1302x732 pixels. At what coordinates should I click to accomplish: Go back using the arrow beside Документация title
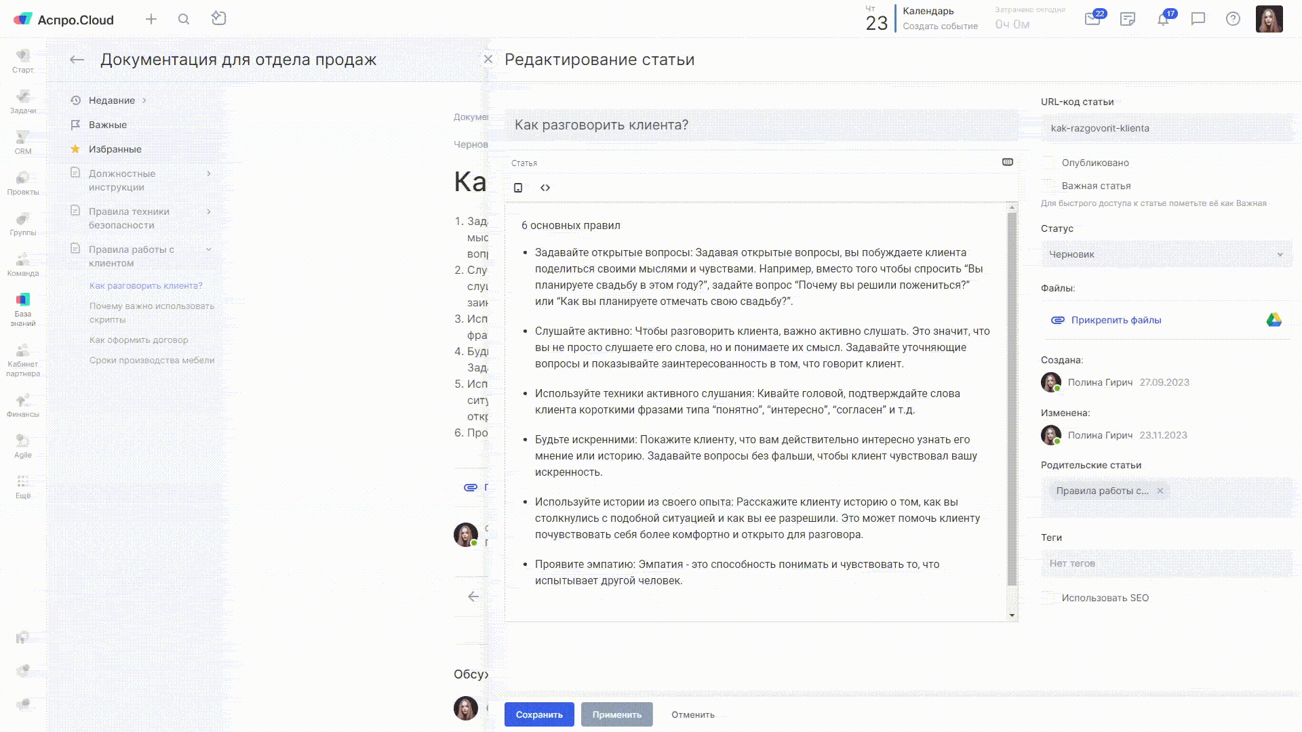point(77,60)
